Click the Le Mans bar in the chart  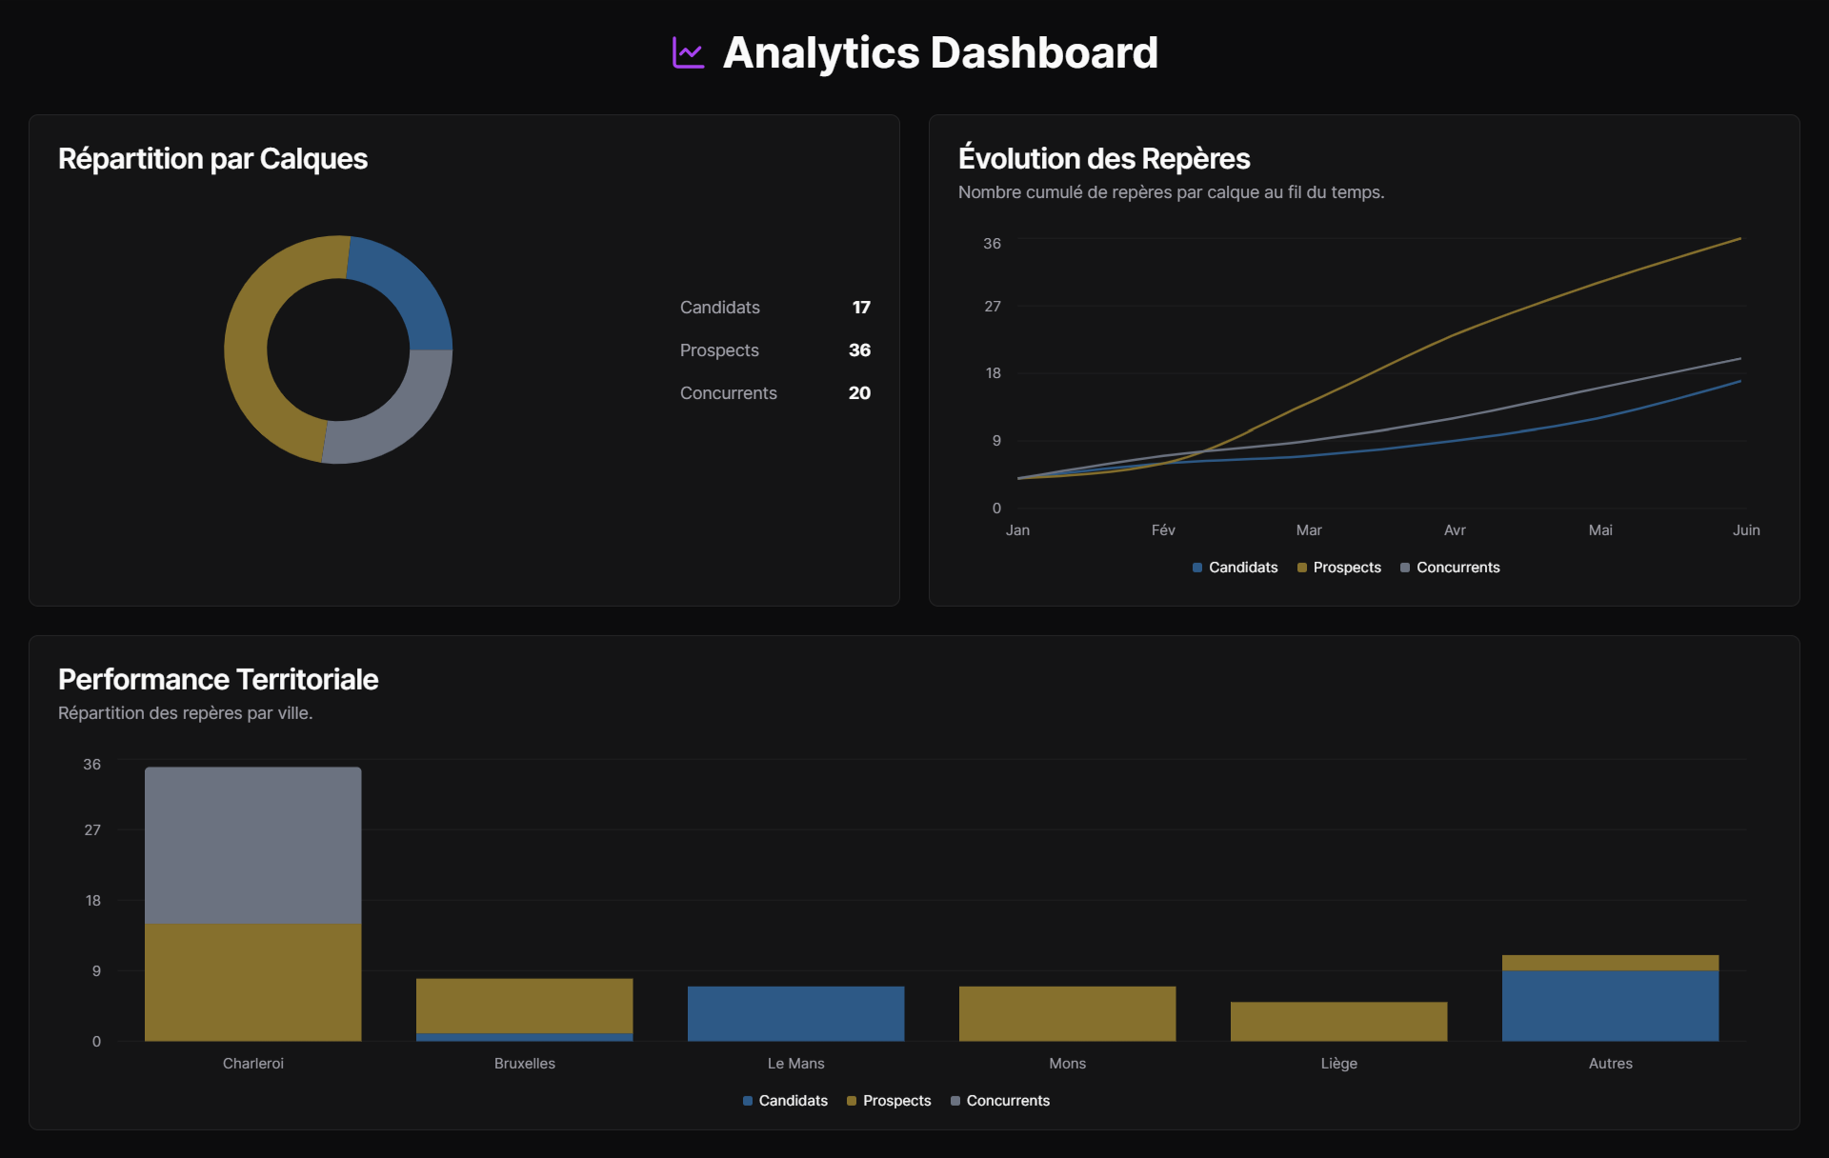click(795, 1014)
